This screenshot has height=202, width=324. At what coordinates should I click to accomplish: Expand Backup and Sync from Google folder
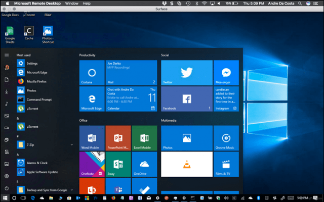pos(72,190)
